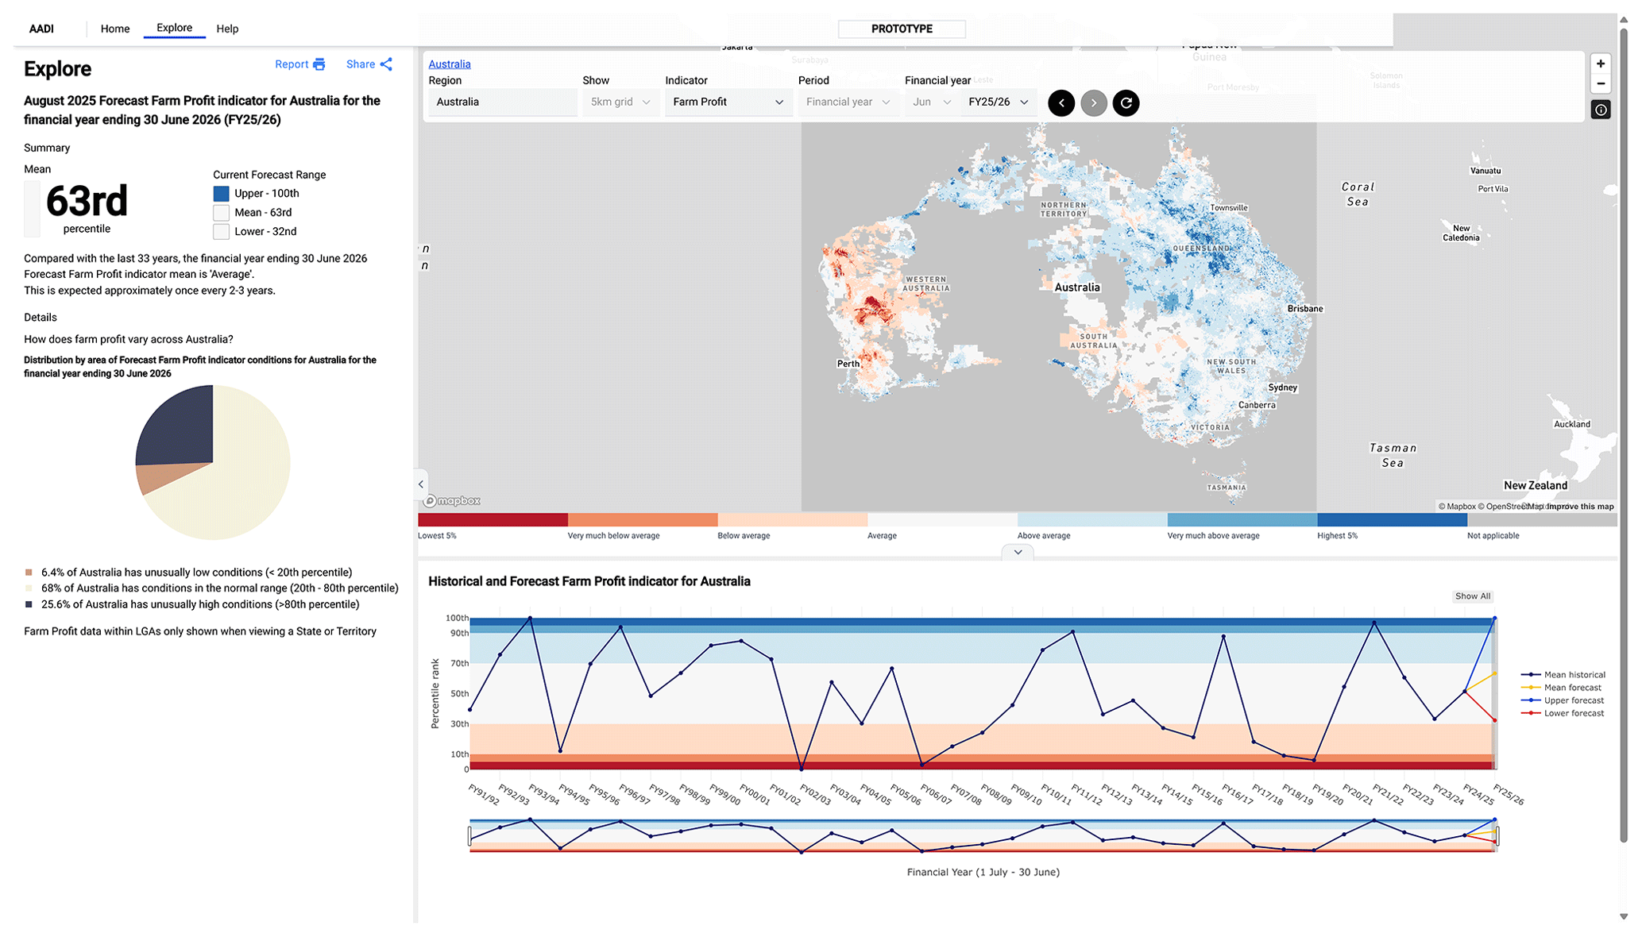Click Sydney label on the map
Viewport: 1642px width, 937px height.
click(1282, 388)
